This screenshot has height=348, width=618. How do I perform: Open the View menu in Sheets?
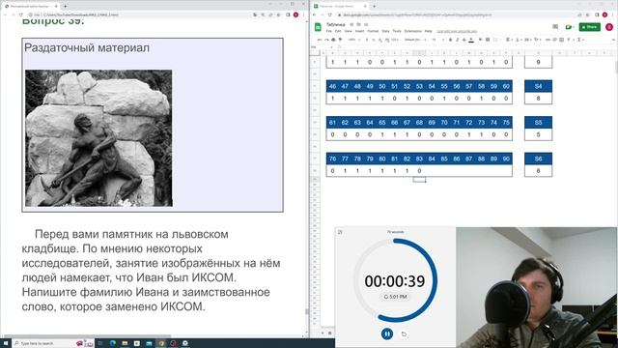tap(348, 31)
